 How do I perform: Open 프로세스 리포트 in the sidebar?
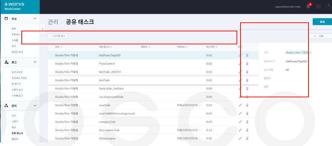click(19, 78)
